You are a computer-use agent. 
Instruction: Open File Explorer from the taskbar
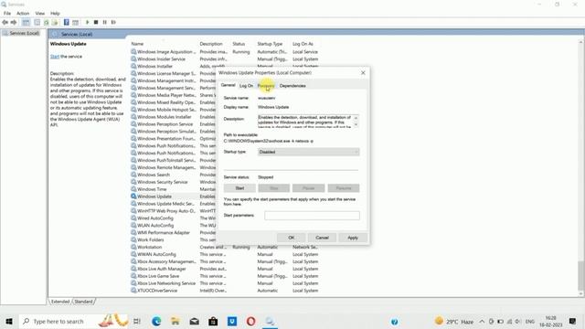(175, 321)
